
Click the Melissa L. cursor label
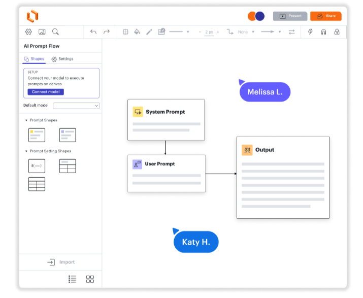tap(265, 92)
